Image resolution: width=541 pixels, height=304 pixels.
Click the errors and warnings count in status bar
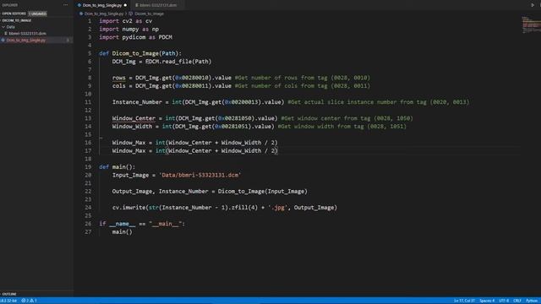[29, 301]
